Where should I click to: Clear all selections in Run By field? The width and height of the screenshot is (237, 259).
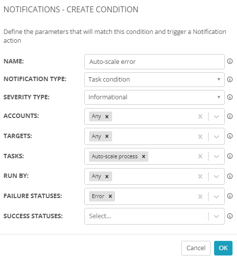200,176
